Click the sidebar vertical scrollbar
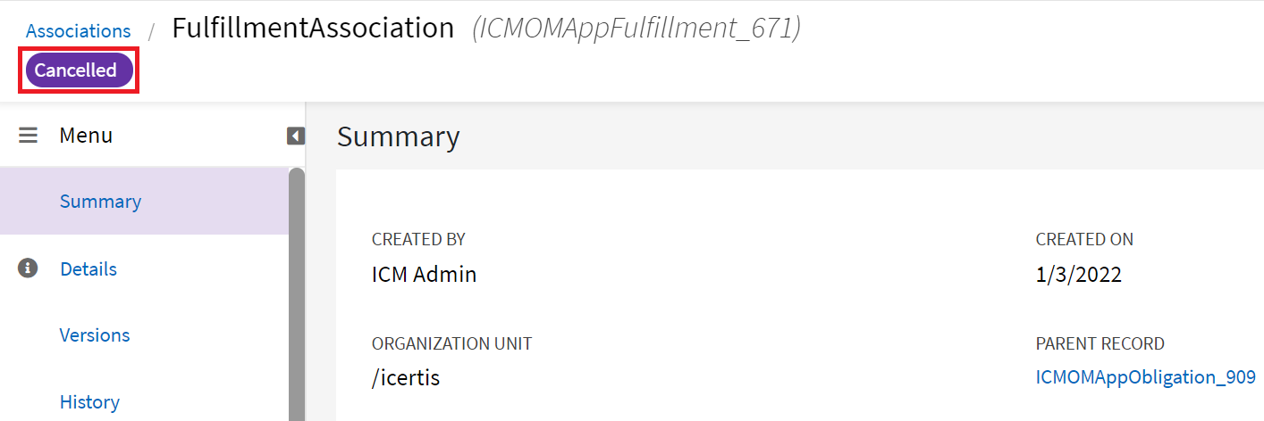This screenshot has width=1264, height=421. point(297,294)
